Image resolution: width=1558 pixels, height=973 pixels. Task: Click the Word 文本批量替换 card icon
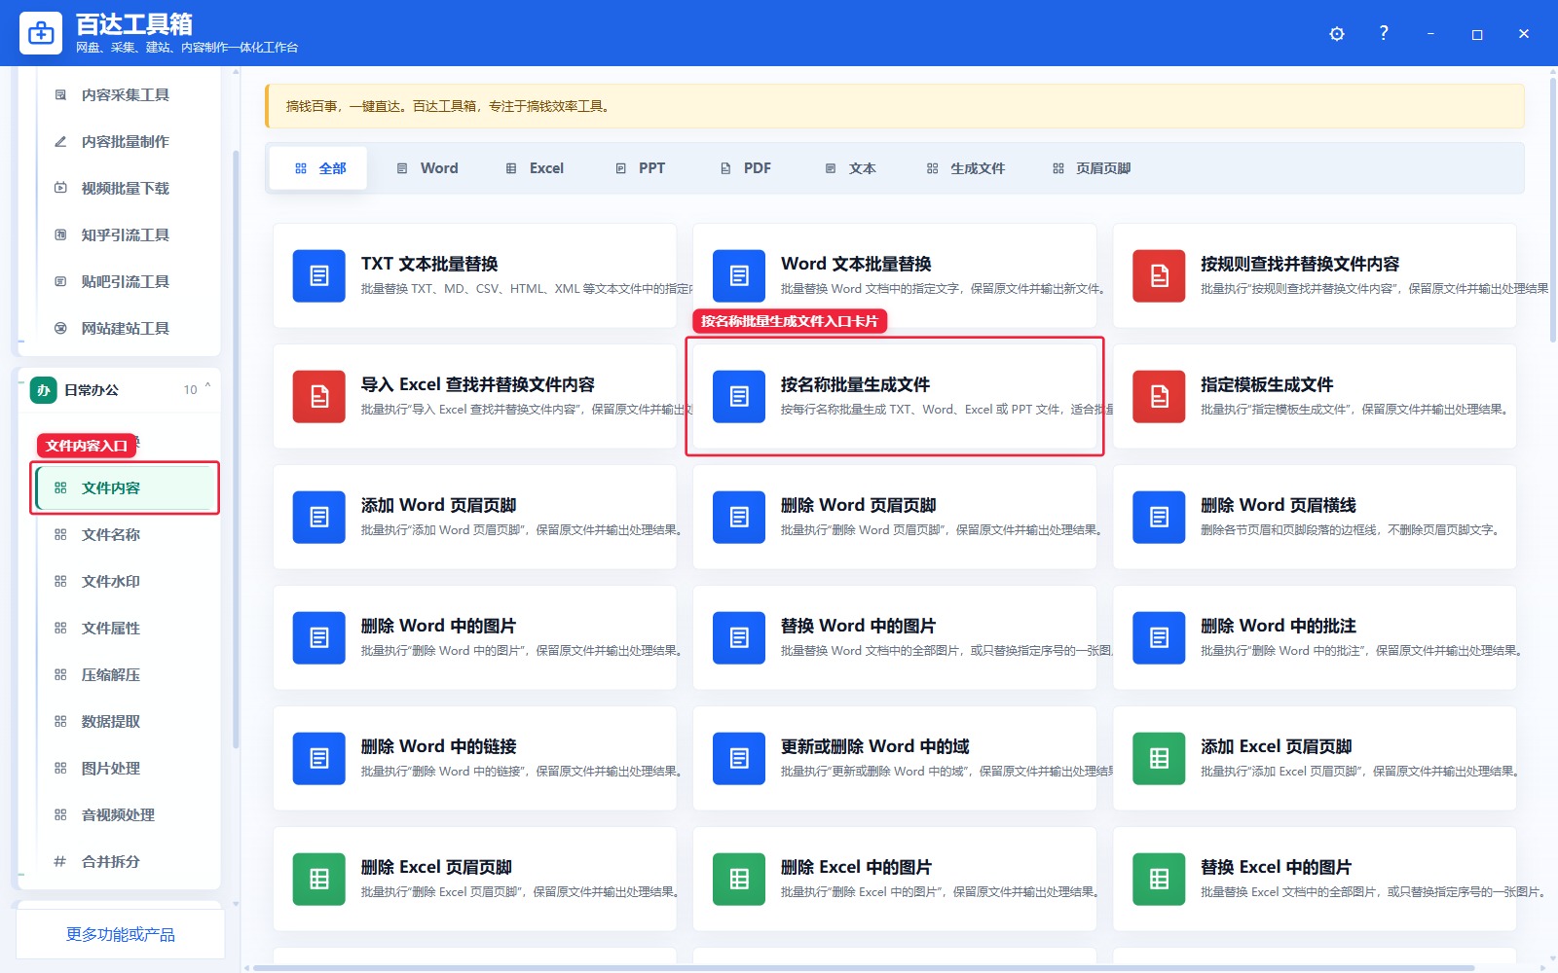[739, 276]
